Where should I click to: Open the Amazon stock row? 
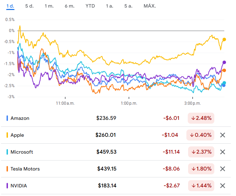click(x=20, y=118)
